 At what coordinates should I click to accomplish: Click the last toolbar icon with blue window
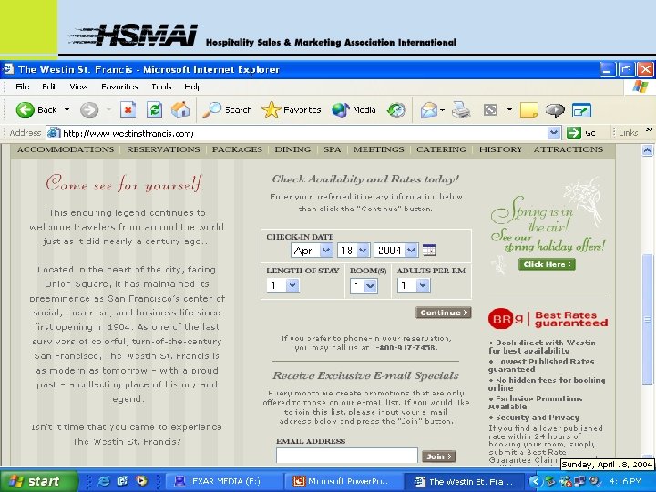(581, 110)
